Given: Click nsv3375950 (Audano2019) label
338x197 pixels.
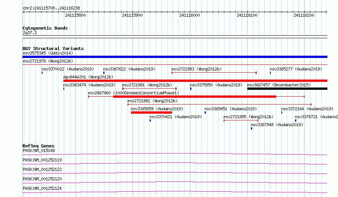Looking at the screenshot, I should click(x=216, y=85).
